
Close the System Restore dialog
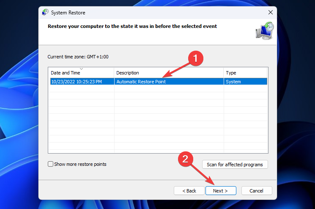point(271,12)
